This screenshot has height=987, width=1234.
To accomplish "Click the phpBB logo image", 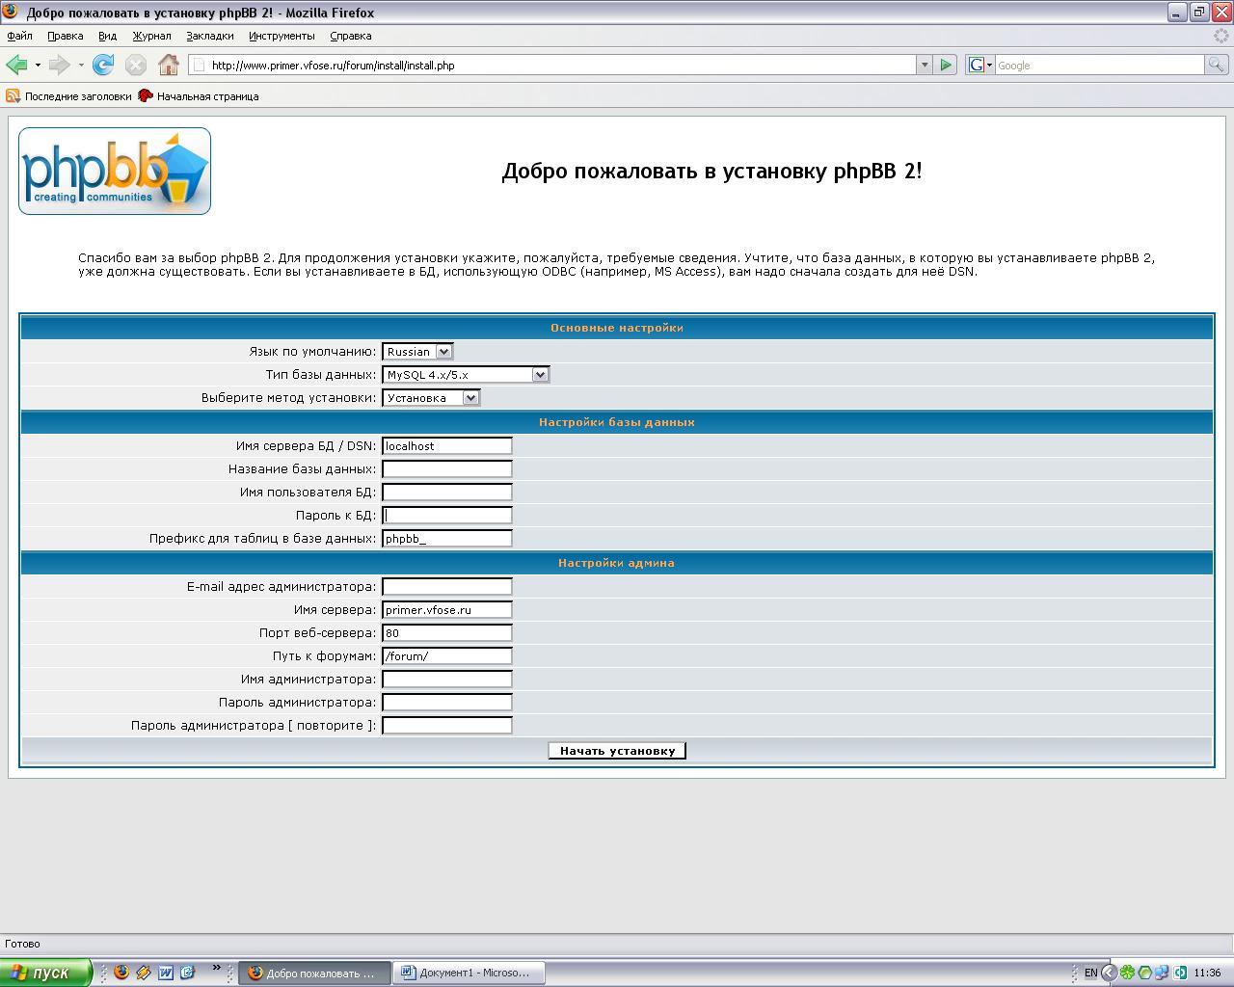I will pyautogui.click(x=115, y=171).
